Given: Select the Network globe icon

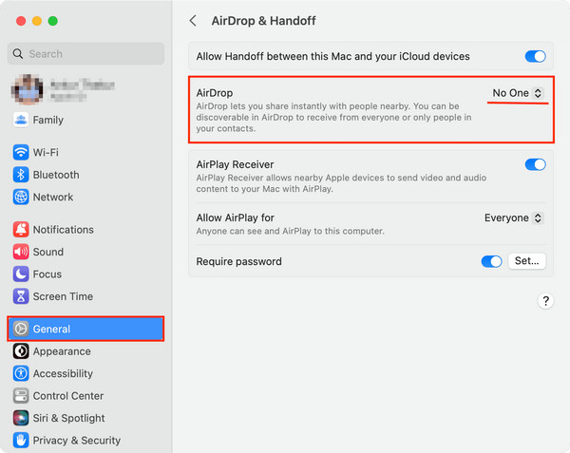Looking at the screenshot, I should pos(21,197).
